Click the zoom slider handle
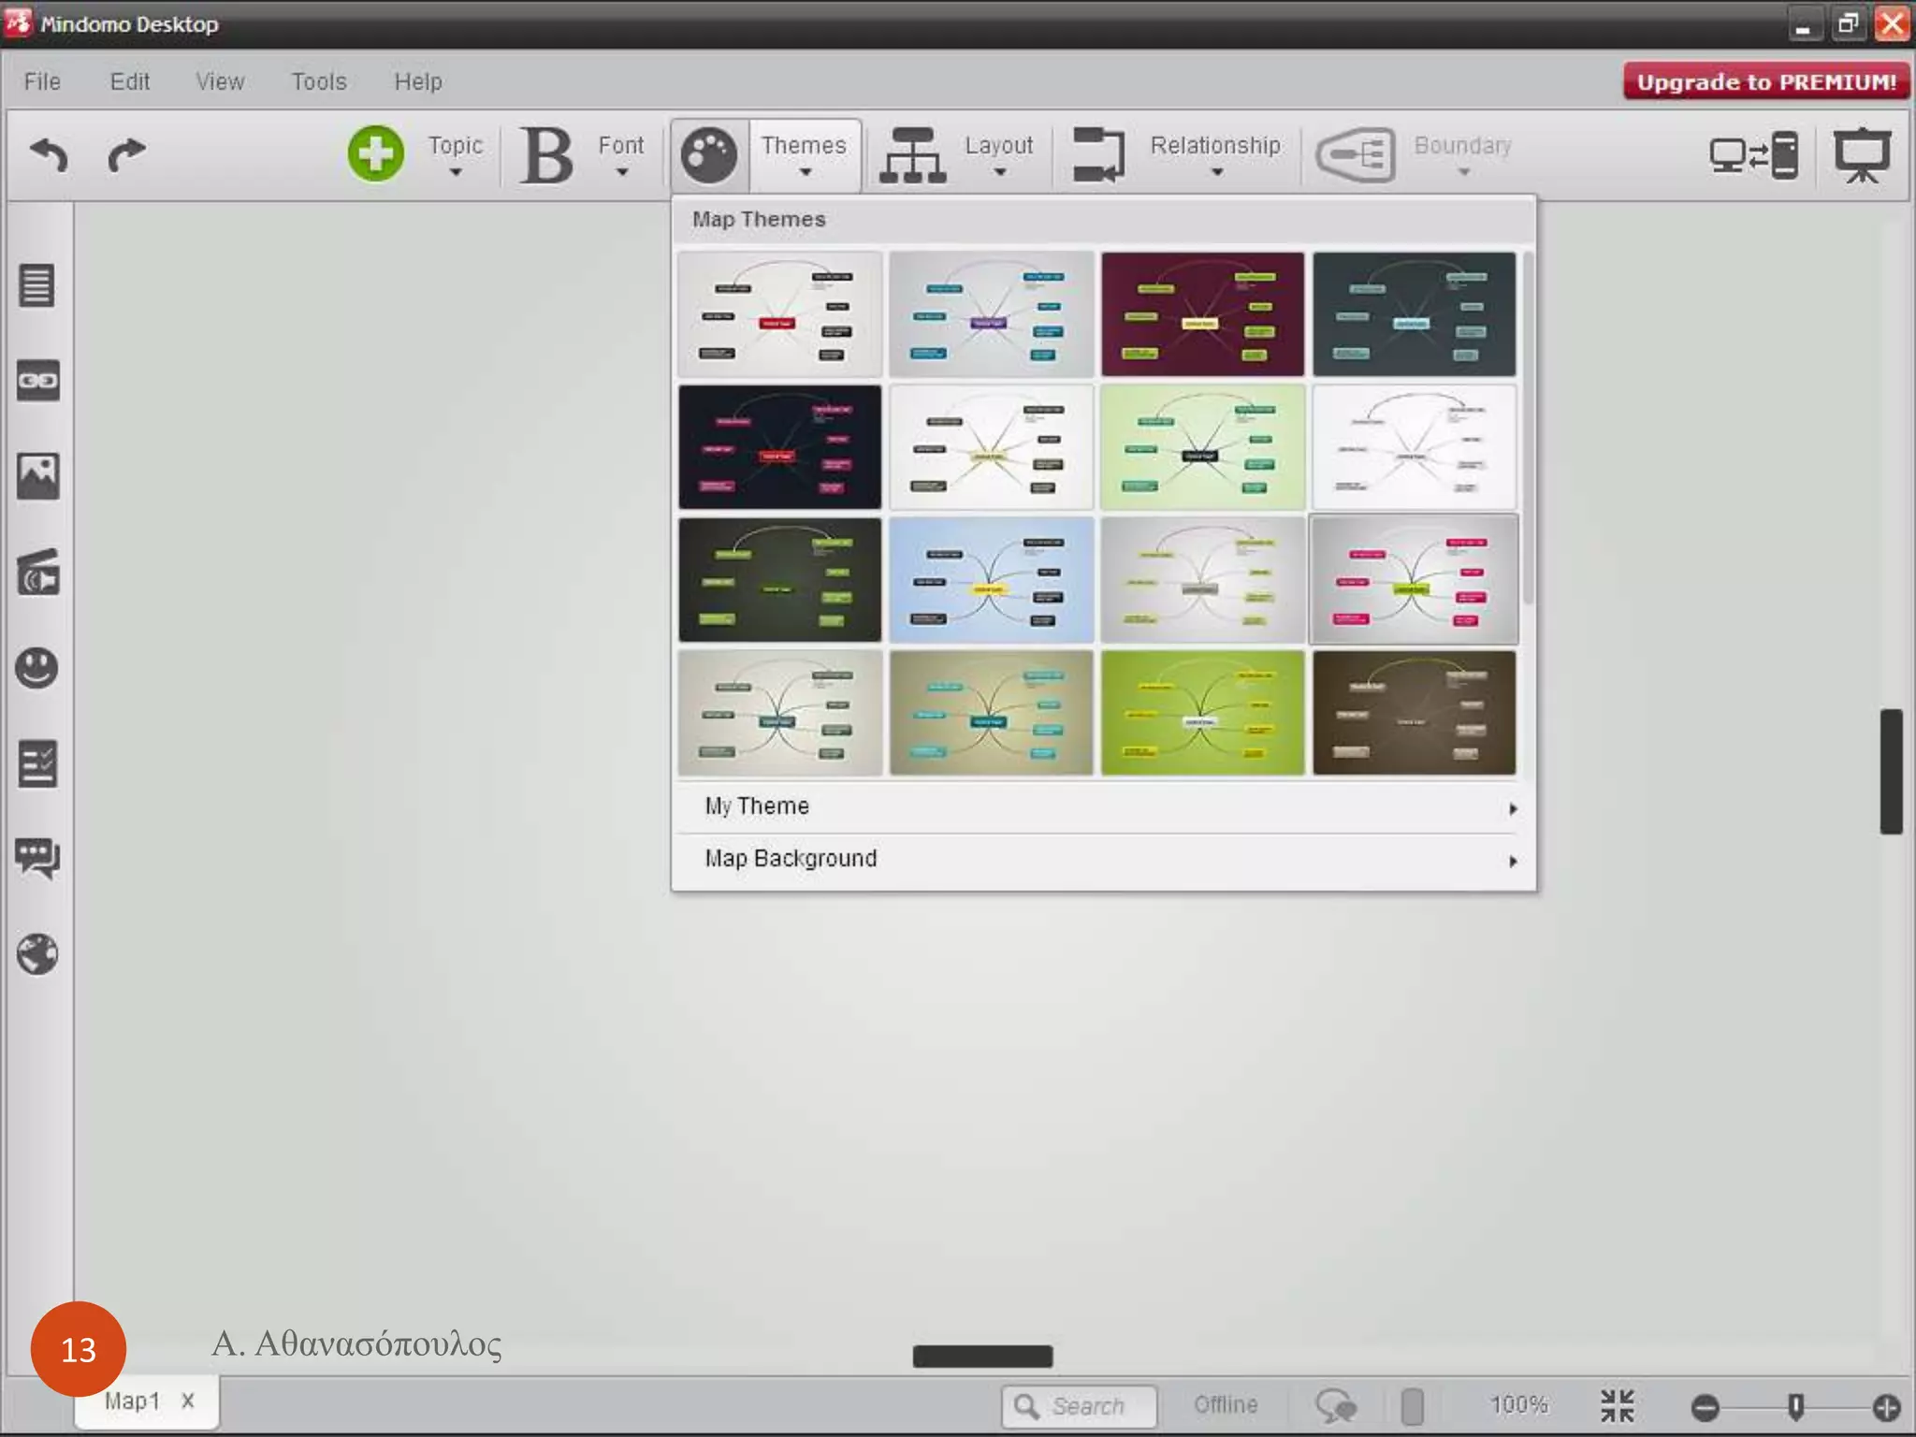Viewport: 1916px width, 1437px height. coord(1795,1405)
